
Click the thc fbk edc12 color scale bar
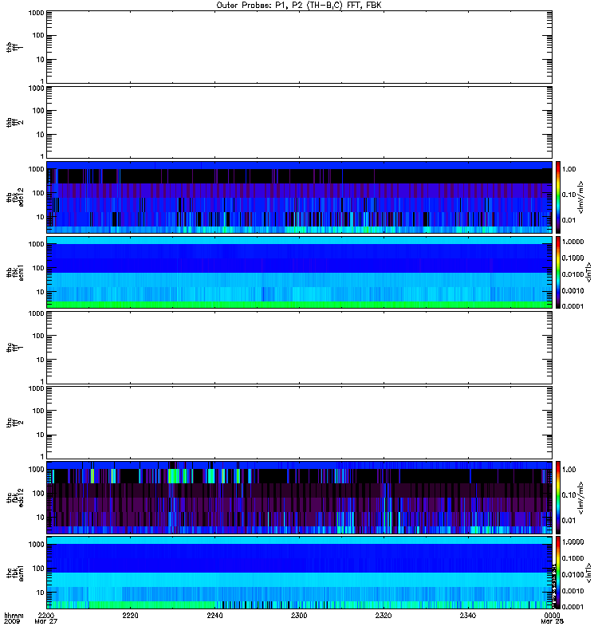coord(557,497)
